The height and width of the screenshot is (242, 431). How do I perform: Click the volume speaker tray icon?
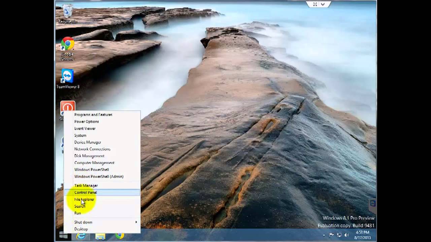pyautogui.click(x=346, y=235)
